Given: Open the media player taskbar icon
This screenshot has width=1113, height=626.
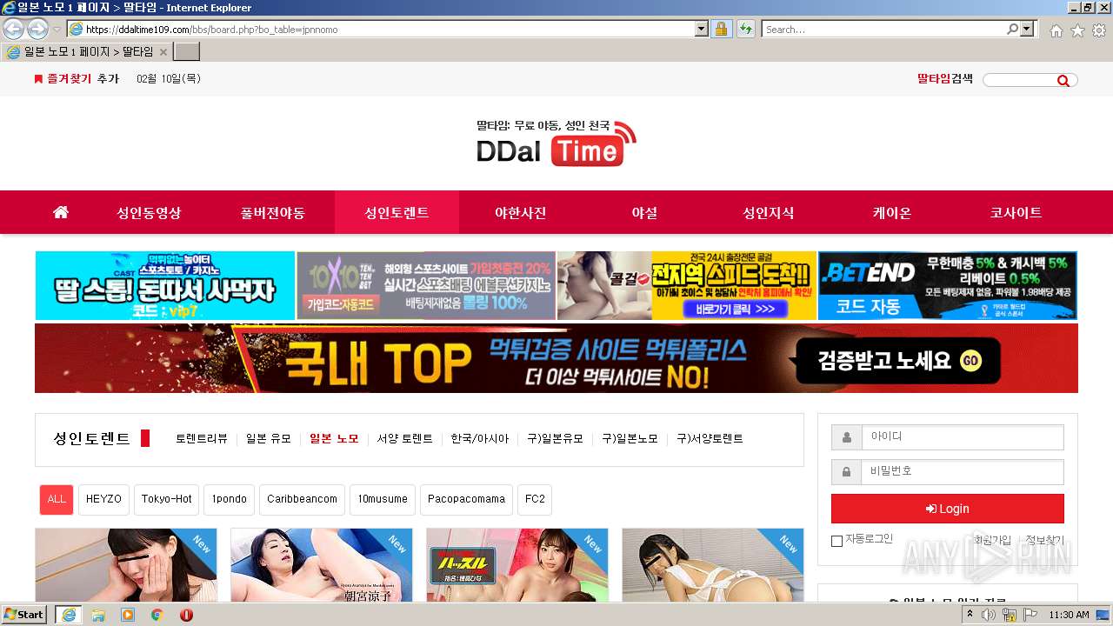Looking at the screenshot, I should (128, 615).
